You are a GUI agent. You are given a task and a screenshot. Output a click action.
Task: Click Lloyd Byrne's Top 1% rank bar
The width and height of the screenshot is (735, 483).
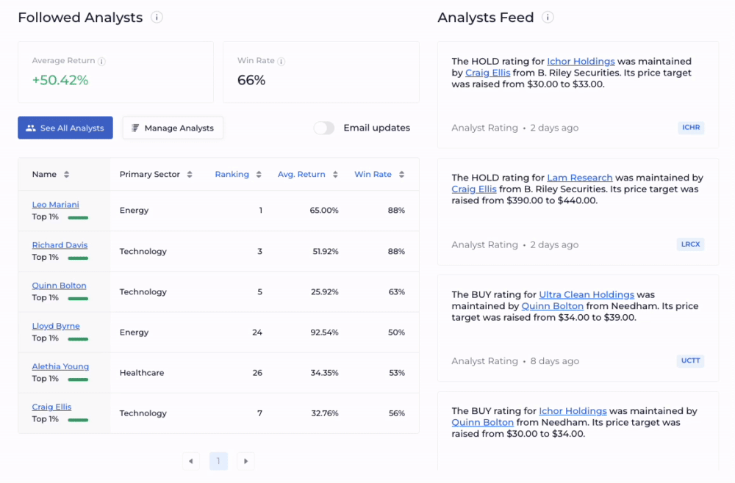click(x=78, y=339)
